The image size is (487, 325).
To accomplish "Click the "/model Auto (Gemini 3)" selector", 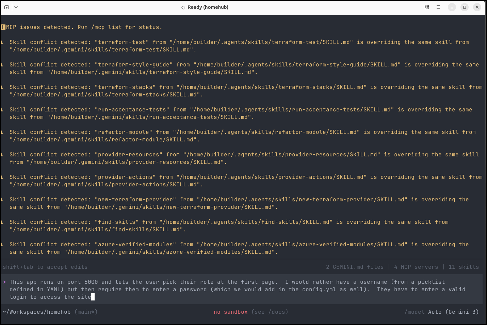I will click(441, 312).
